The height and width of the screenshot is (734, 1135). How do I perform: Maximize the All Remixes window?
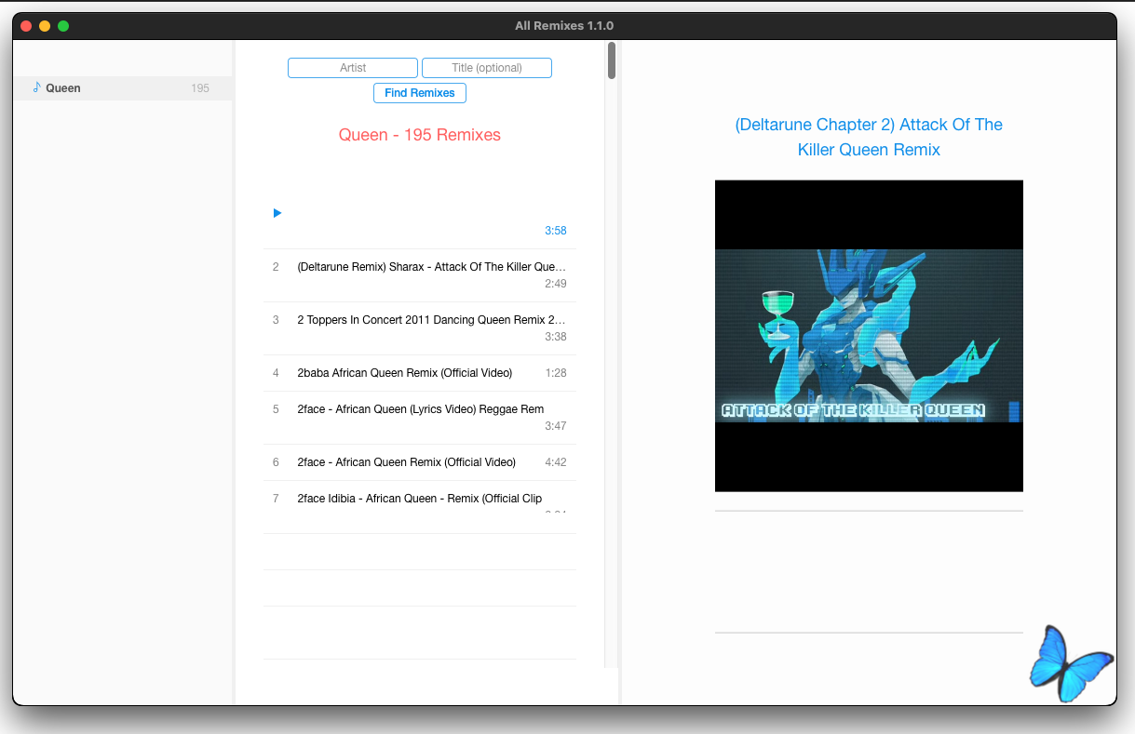click(x=63, y=26)
